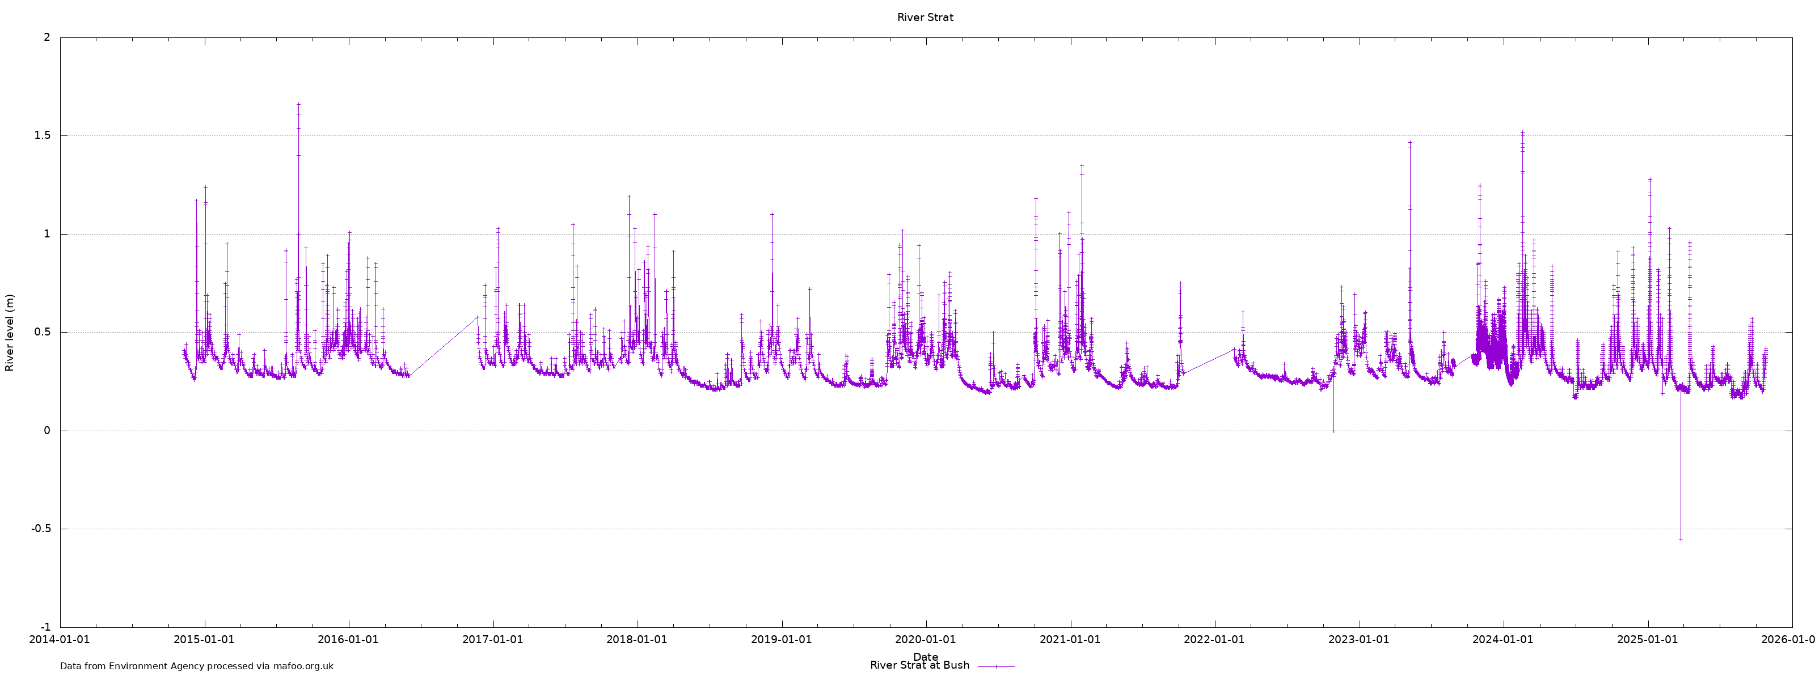The image size is (1815, 680).
Task: Click the -0.5 y-axis tick label
Action: [40, 529]
